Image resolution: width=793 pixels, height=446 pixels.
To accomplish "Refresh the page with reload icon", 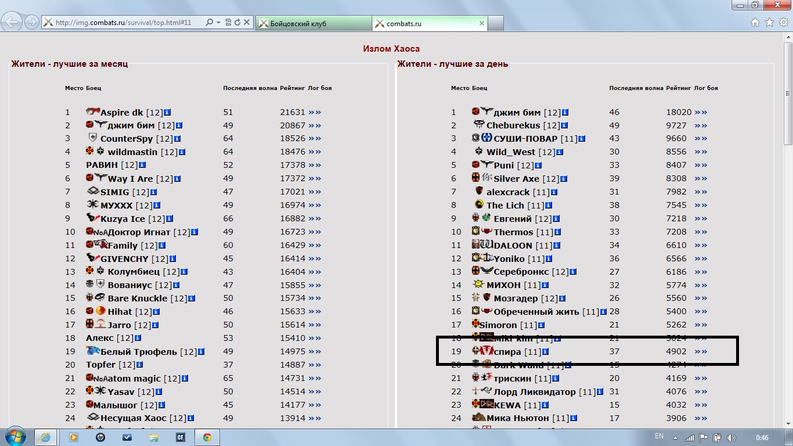I will point(237,23).
